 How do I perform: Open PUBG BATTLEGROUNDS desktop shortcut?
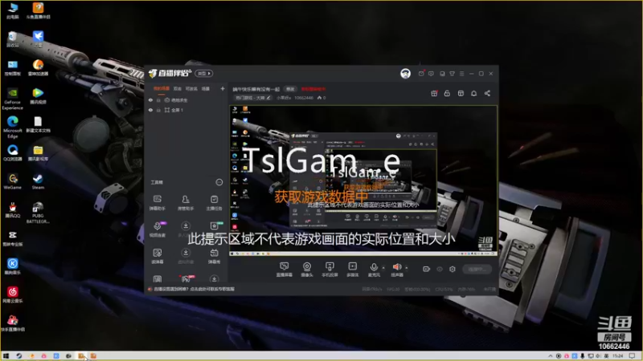click(x=38, y=213)
